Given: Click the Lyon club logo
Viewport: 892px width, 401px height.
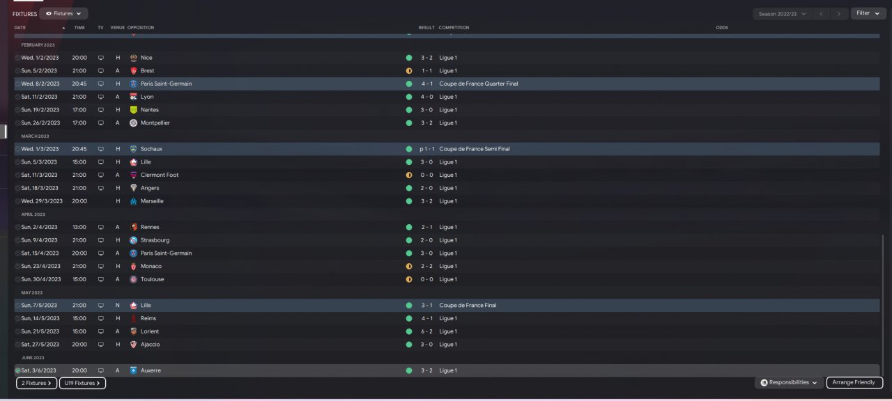Looking at the screenshot, I should 133,97.
